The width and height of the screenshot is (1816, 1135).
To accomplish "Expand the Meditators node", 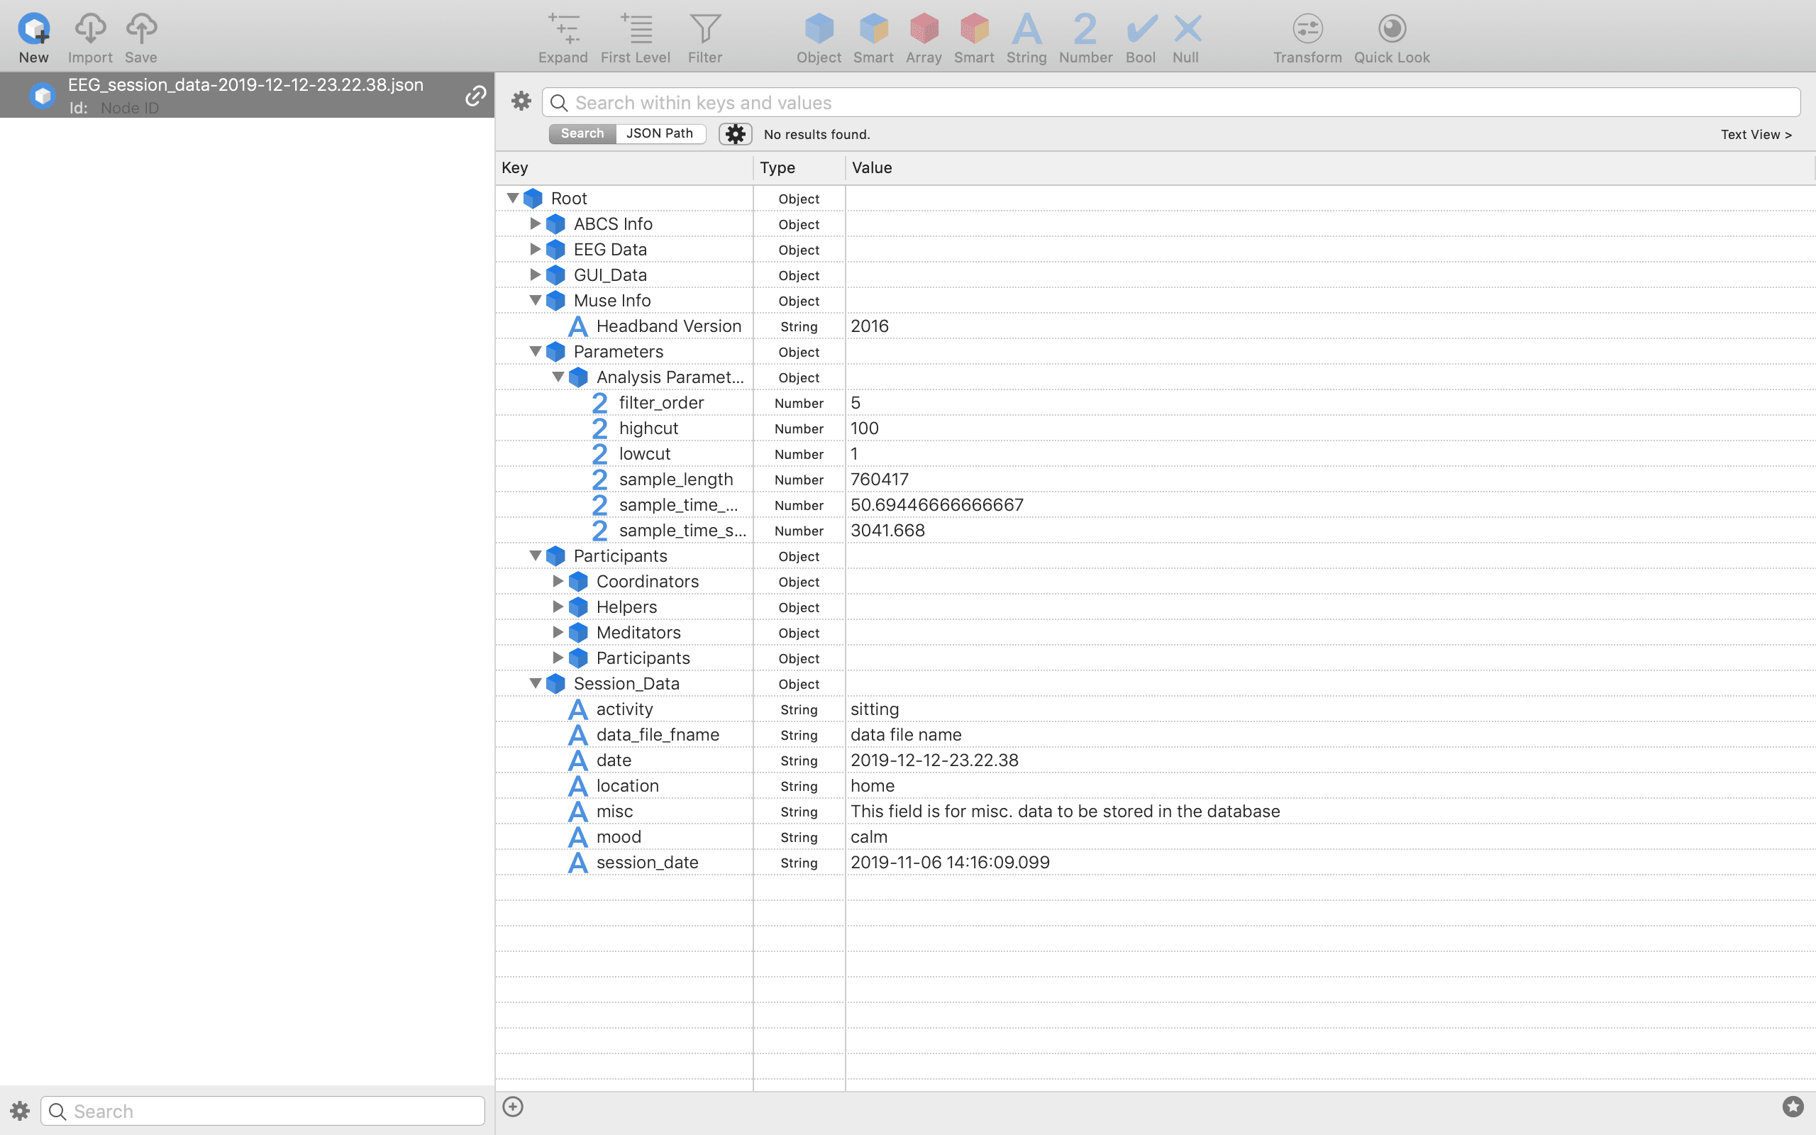I will point(558,632).
